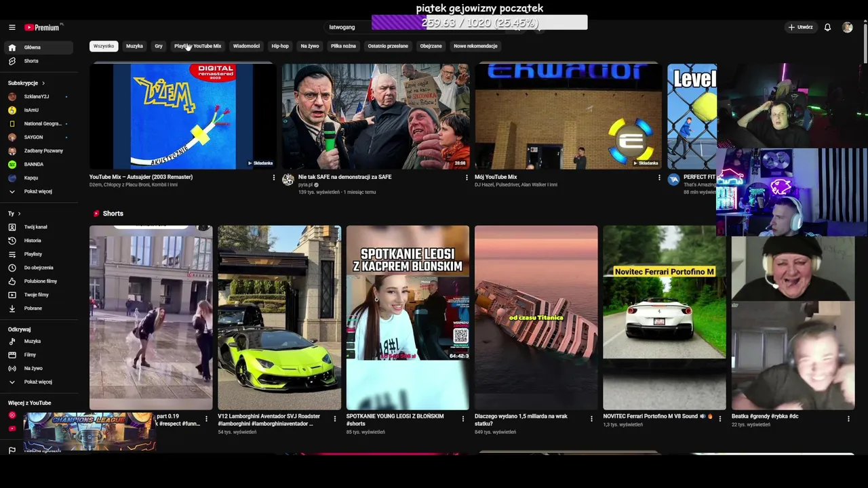The width and height of the screenshot is (868, 488).
Task: Open Na żywo in the left sidebar
Action: pyautogui.click(x=39, y=368)
